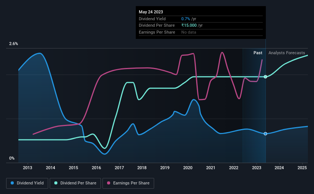Image resolution: width=314 pixels, height=194 pixels.
Task: Click the 2013 x-axis year label
Action: pyautogui.click(x=28, y=168)
